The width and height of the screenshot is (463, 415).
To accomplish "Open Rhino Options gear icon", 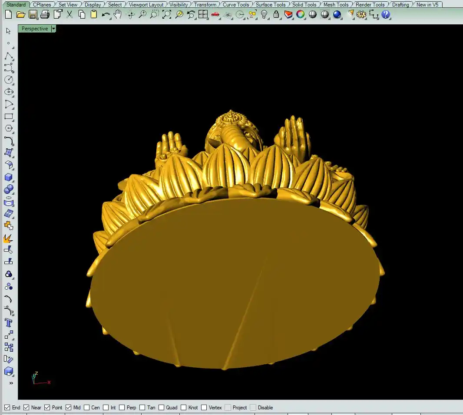I will click(x=361, y=15).
